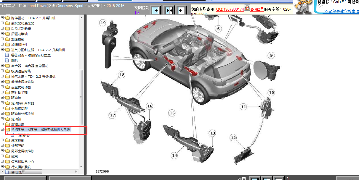
Task: Click the document icon next to 蓄电池
Action: click(7, 172)
